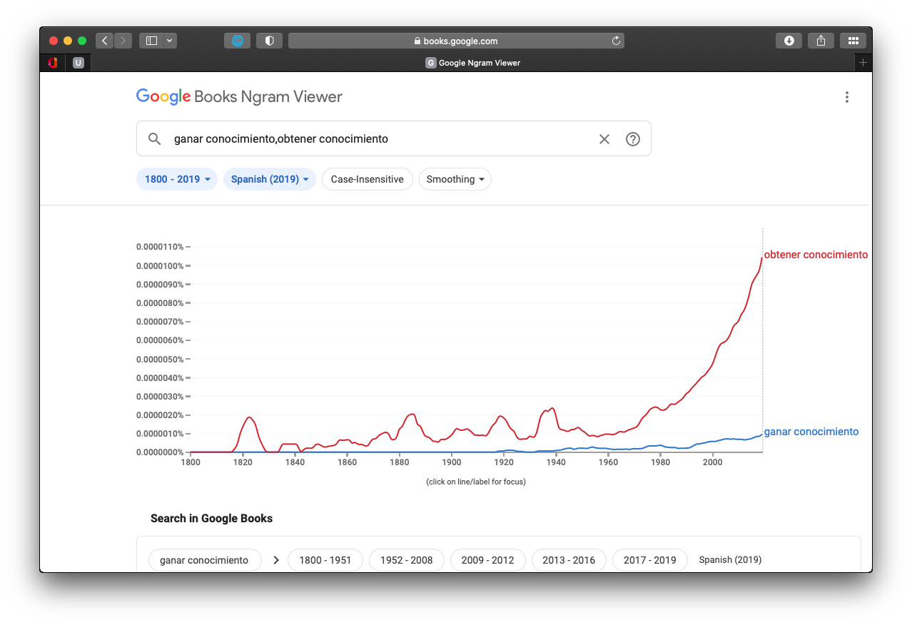Open the sidebar options dropdown arrow
Viewport: 912px width, 625px height.
(170, 41)
